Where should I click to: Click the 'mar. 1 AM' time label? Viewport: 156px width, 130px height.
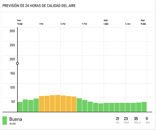tap(106, 22)
